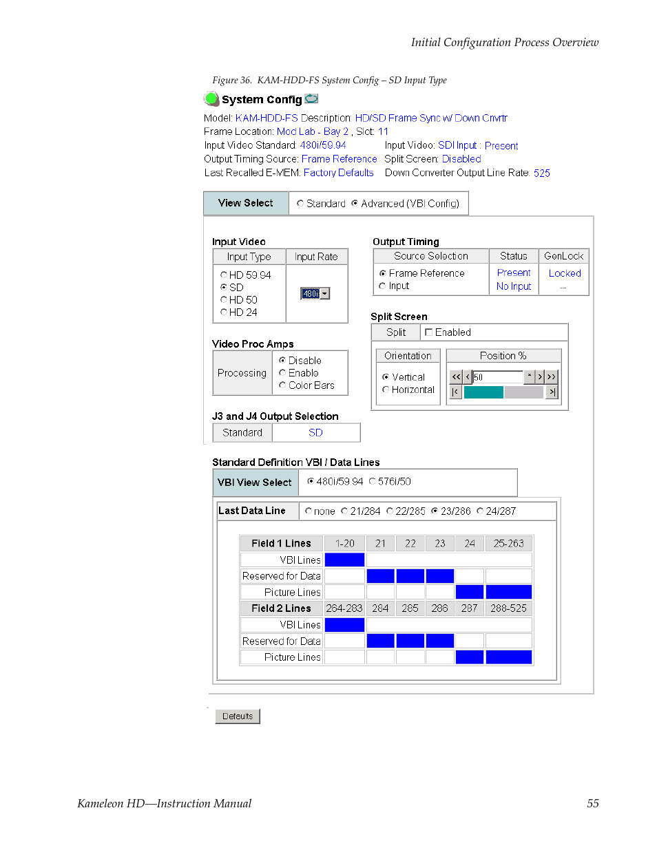Set Last Data Line to none
This screenshot has height=850, width=657.
309,511
